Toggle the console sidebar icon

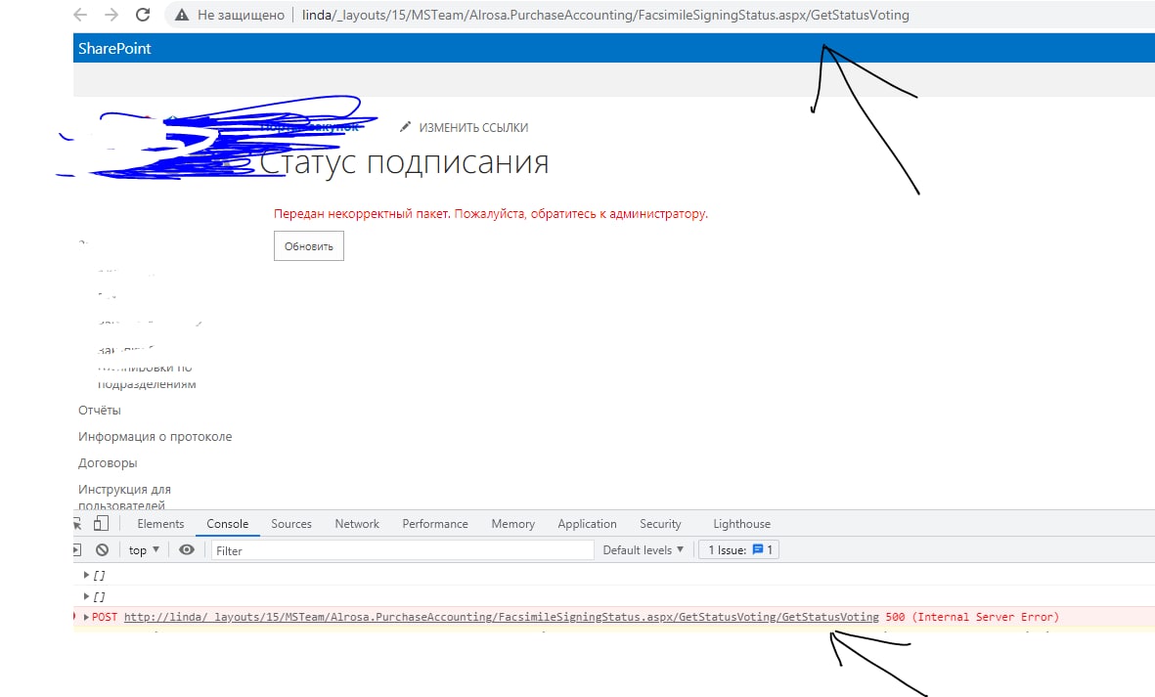pos(76,549)
